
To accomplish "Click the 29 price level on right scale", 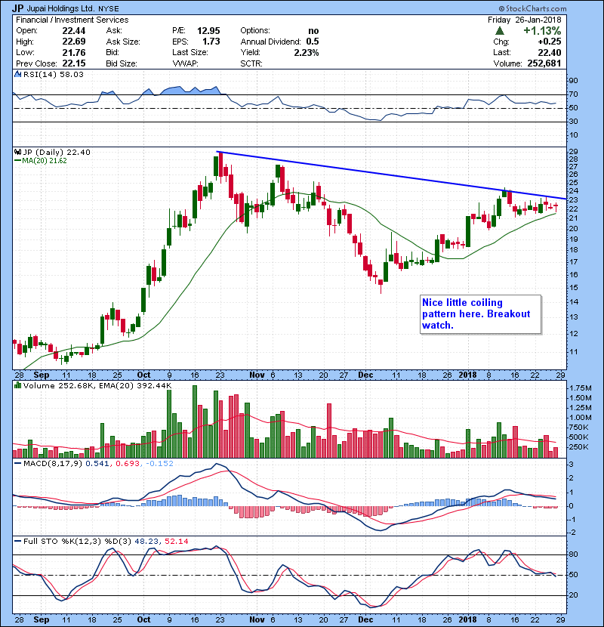I will tap(573, 152).
